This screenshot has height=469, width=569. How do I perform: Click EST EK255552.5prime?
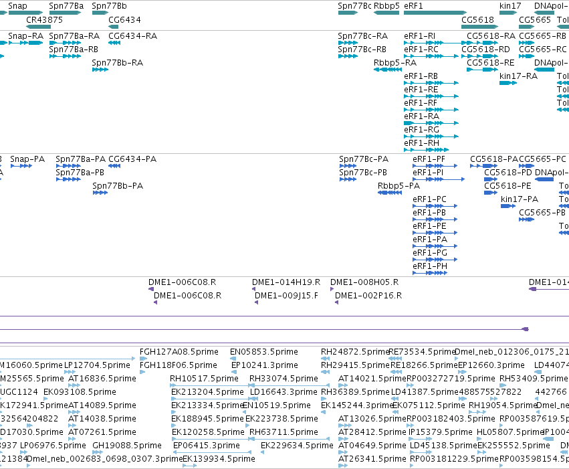pos(482,453)
